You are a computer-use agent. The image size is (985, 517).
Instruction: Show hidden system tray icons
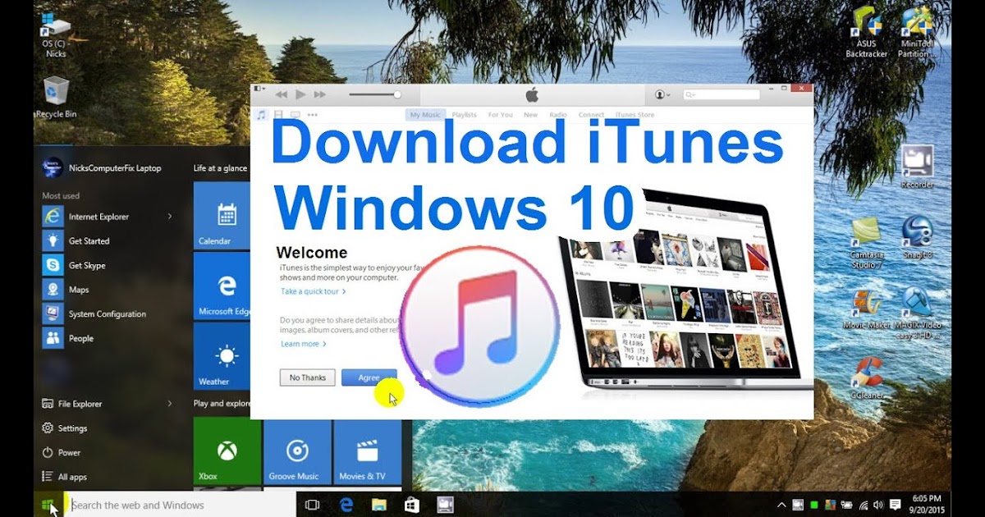point(780,505)
